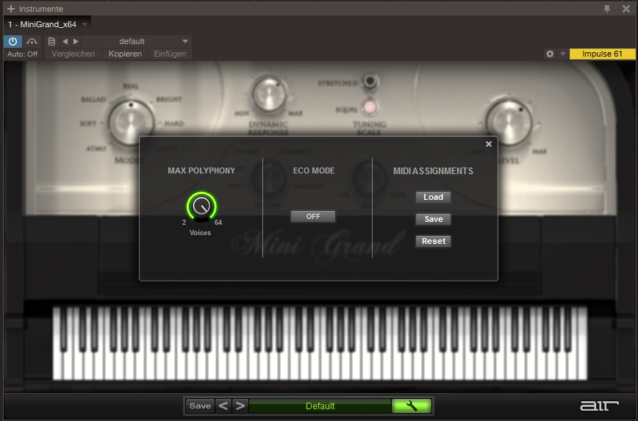Image resolution: width=638 pixels, height=421 pixels.
Task: Click the AIR logo
Action: pyautogui.click(x=599, y=405)
